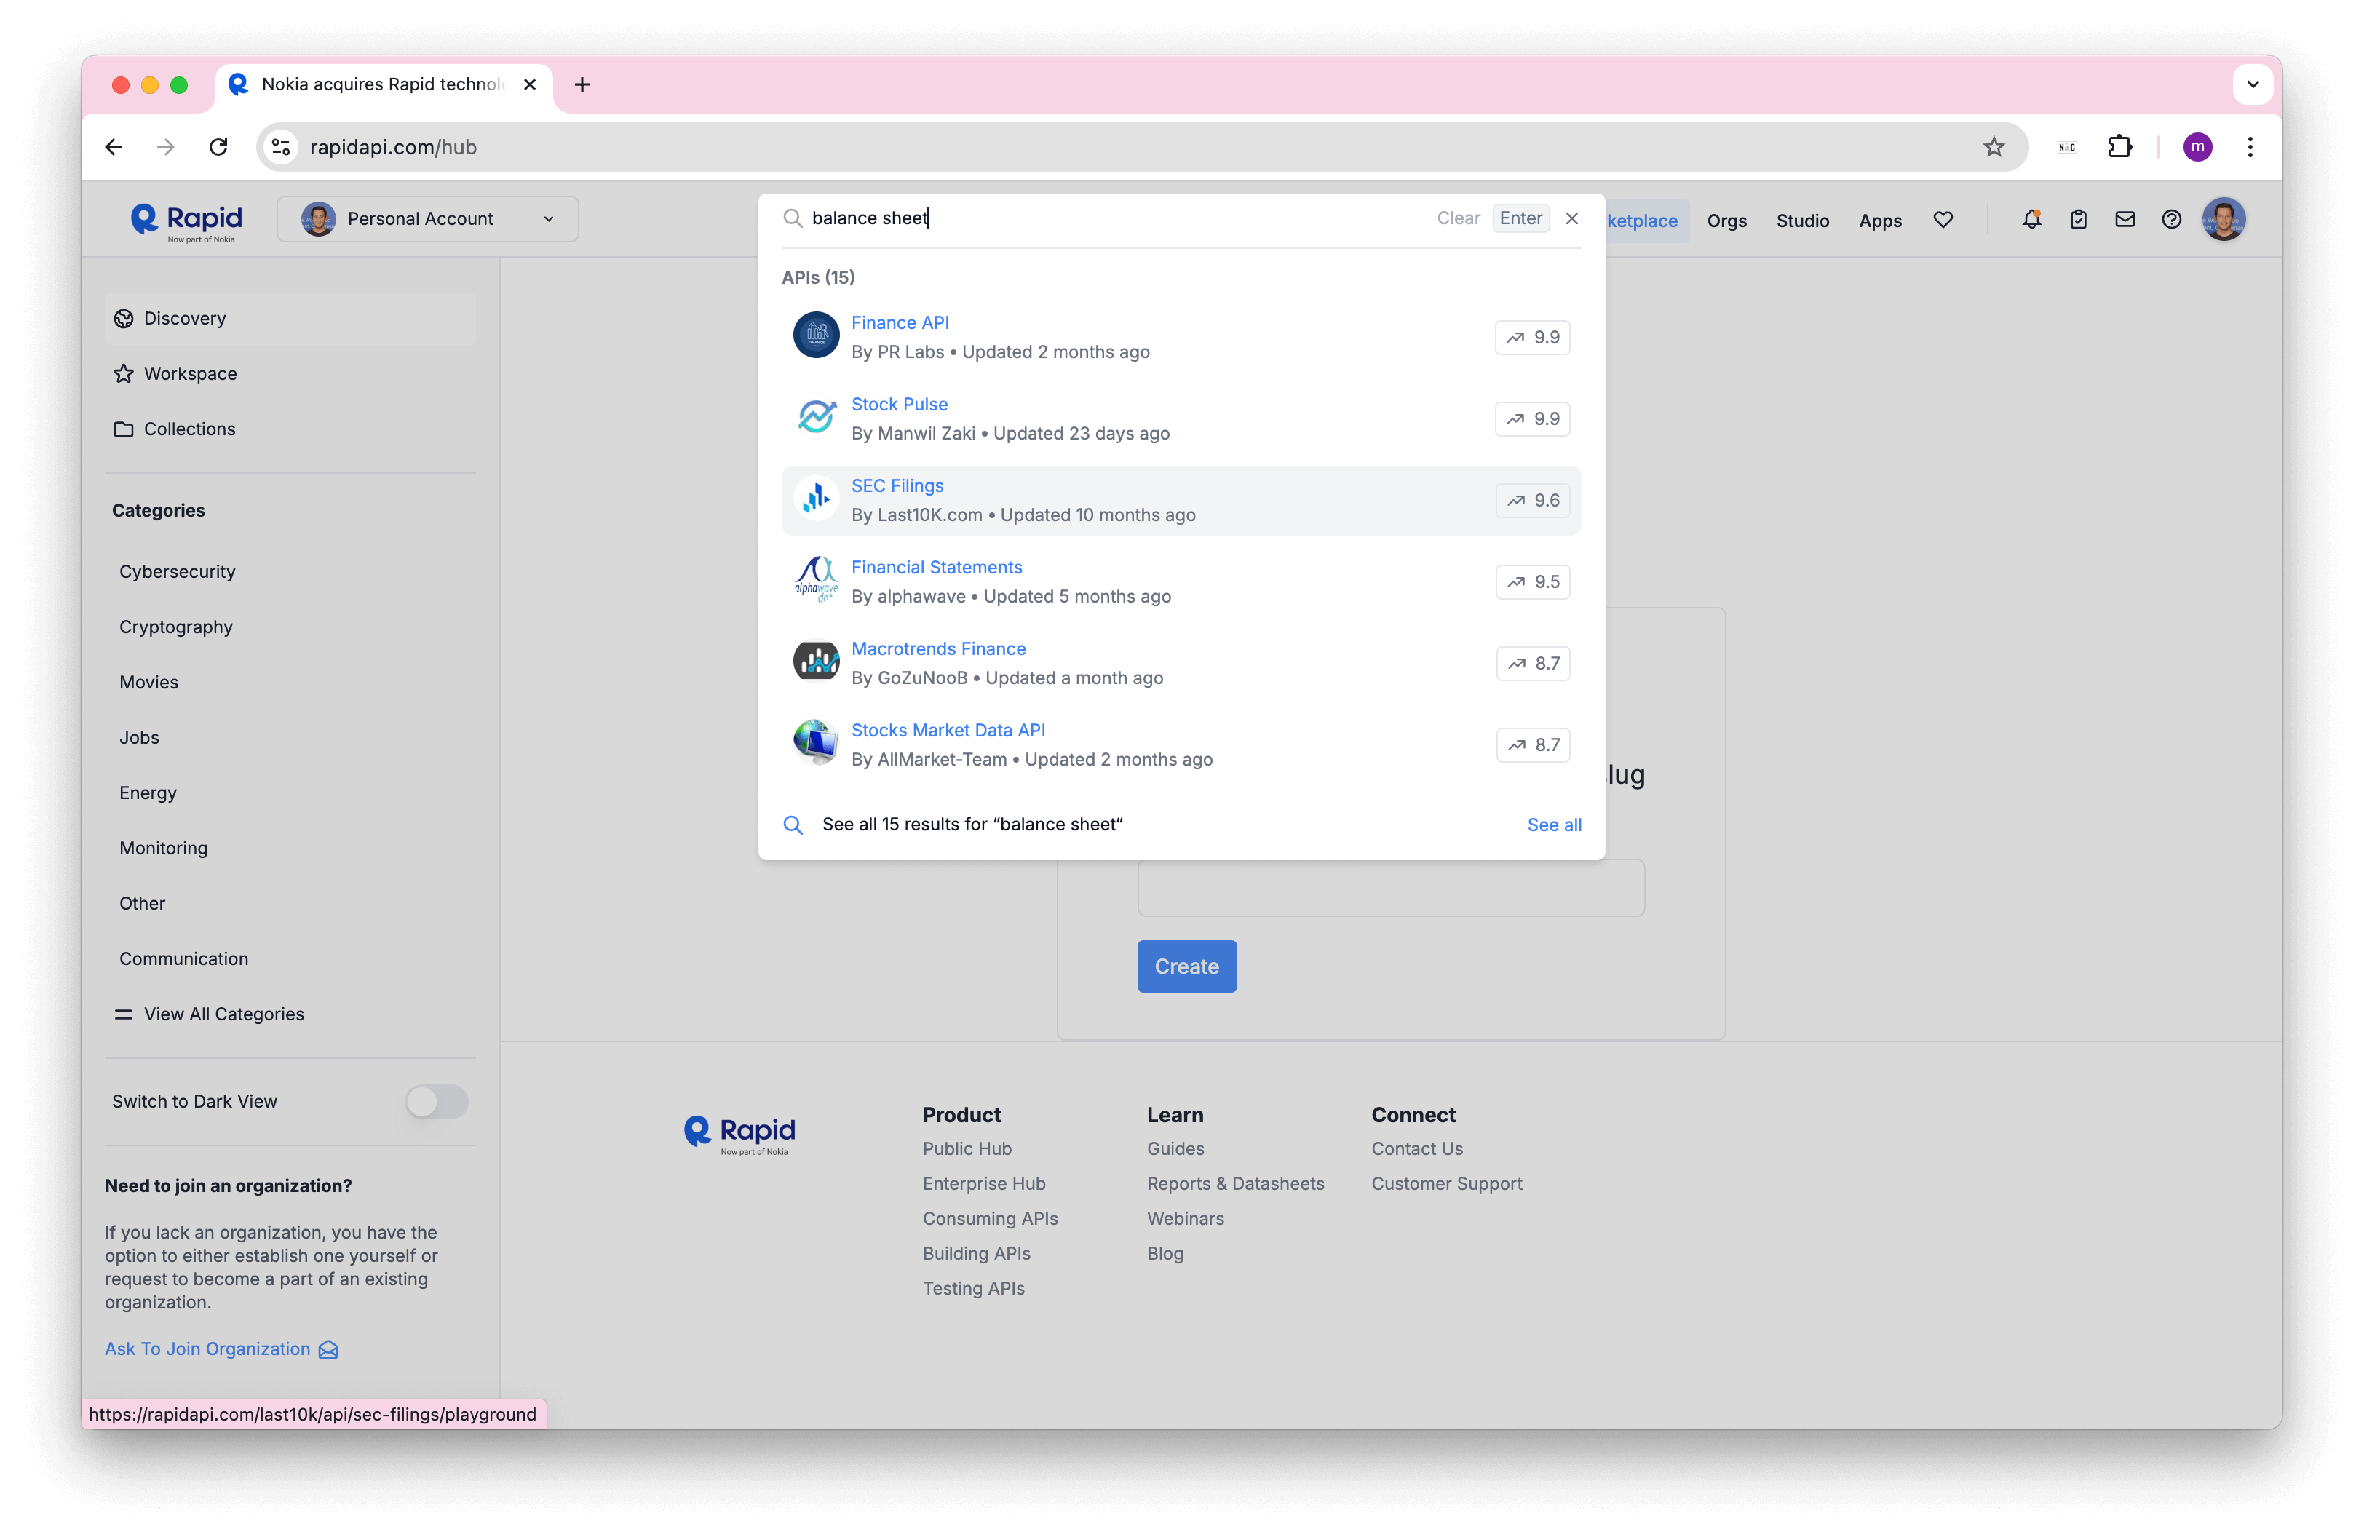The width and height of the screenshot is (2364, 1537).
Task: Open Customer Support footer link
Action: coord(1446,1183)
